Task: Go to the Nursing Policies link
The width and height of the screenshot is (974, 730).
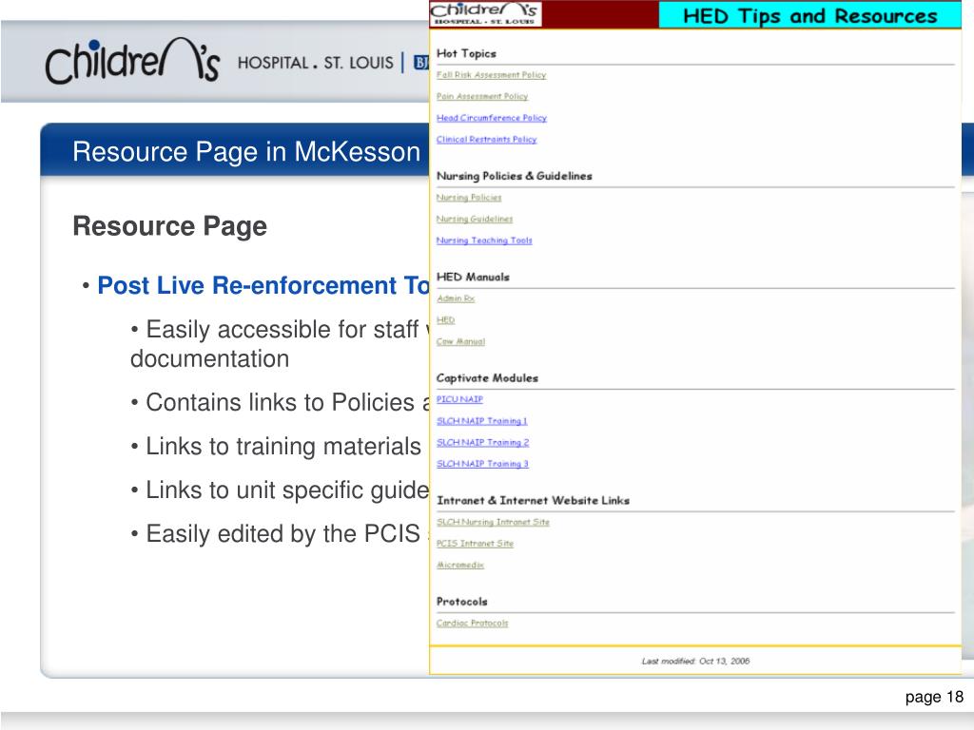Action: pyautogui.click(x=469, y=198)
